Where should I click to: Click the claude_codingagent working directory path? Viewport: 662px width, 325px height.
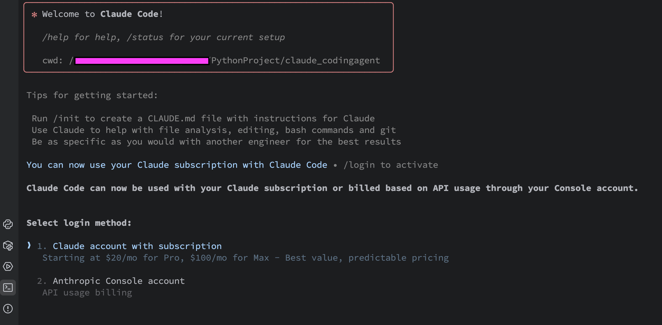[x=295, y=60]
